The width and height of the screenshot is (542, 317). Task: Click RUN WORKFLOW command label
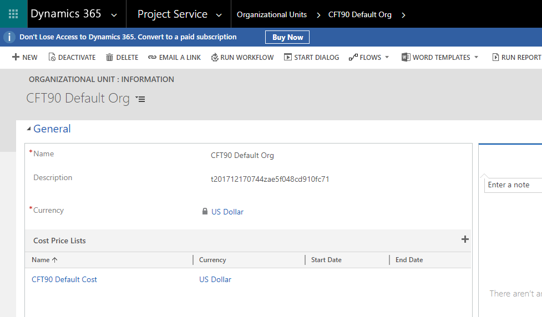247,58
